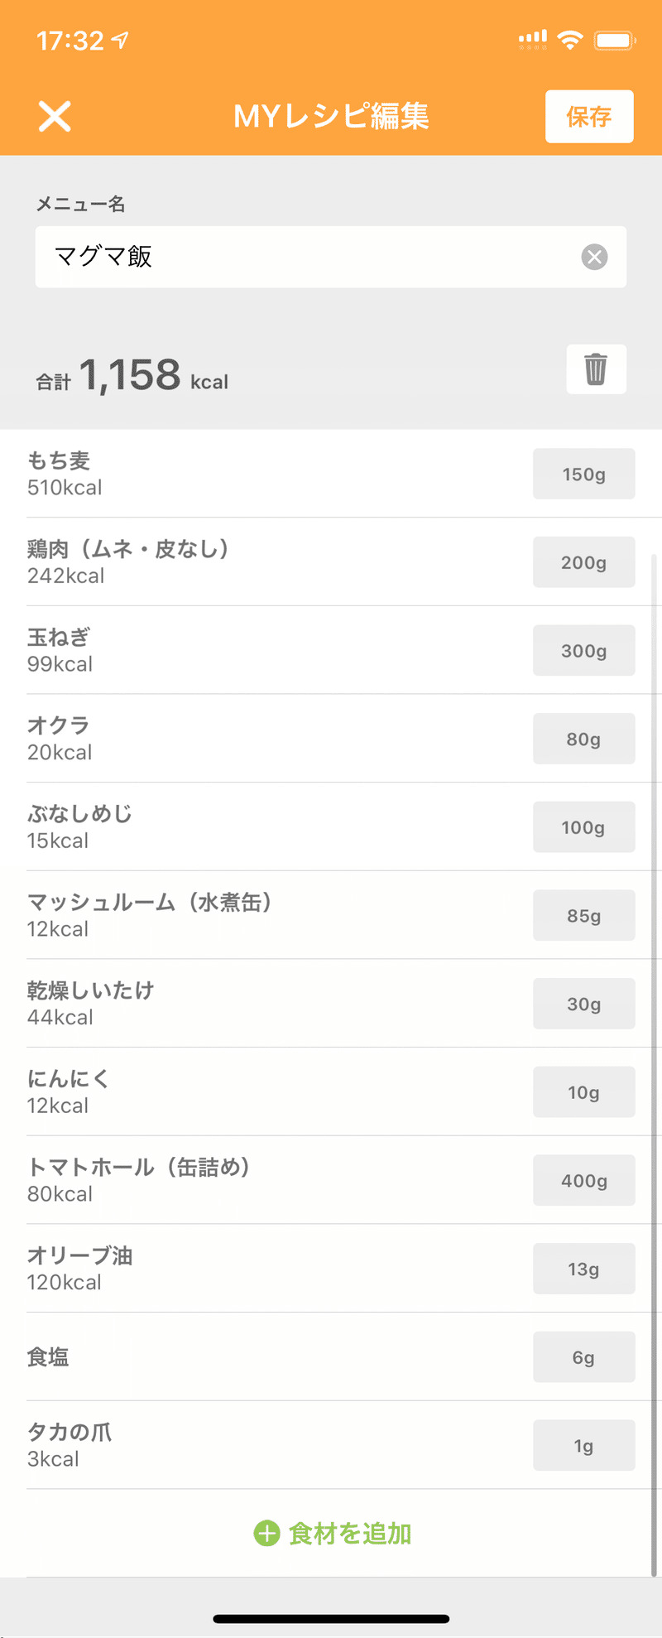The width and height of the screenshot is (662, 1638).
Task: Adjust ぶなしめじ amount 100g
Action: pos(583,827)
